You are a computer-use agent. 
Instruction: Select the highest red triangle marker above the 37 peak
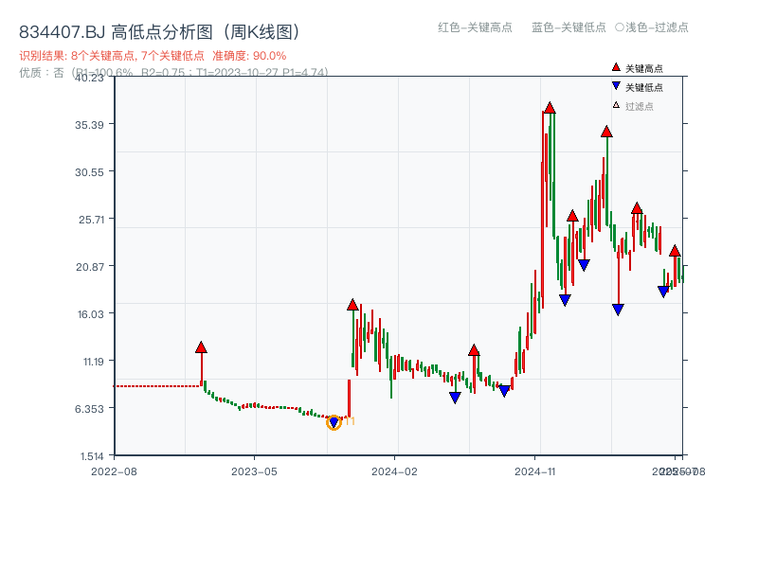[548, 109]
